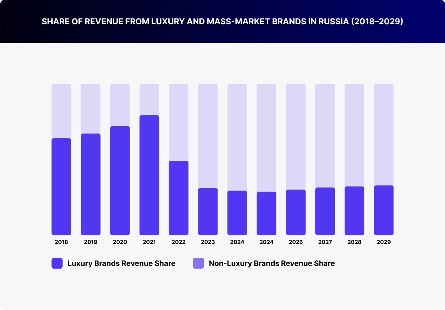Click the 2025 non-luxury bar segment
This screenshot has height=310, width=445.
pyautogui.click(x=266, y=137)
